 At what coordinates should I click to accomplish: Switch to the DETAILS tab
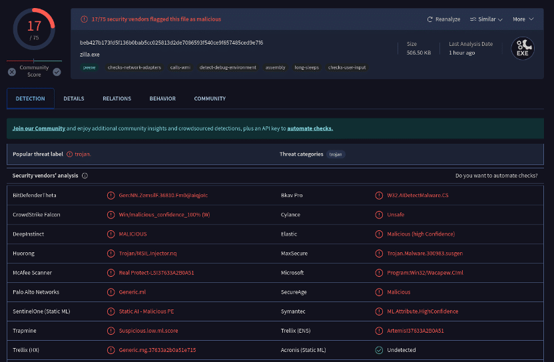coord(74,98)
